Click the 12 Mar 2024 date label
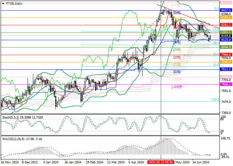This screenshot has width=233, height=166. (x=116, y=162)
